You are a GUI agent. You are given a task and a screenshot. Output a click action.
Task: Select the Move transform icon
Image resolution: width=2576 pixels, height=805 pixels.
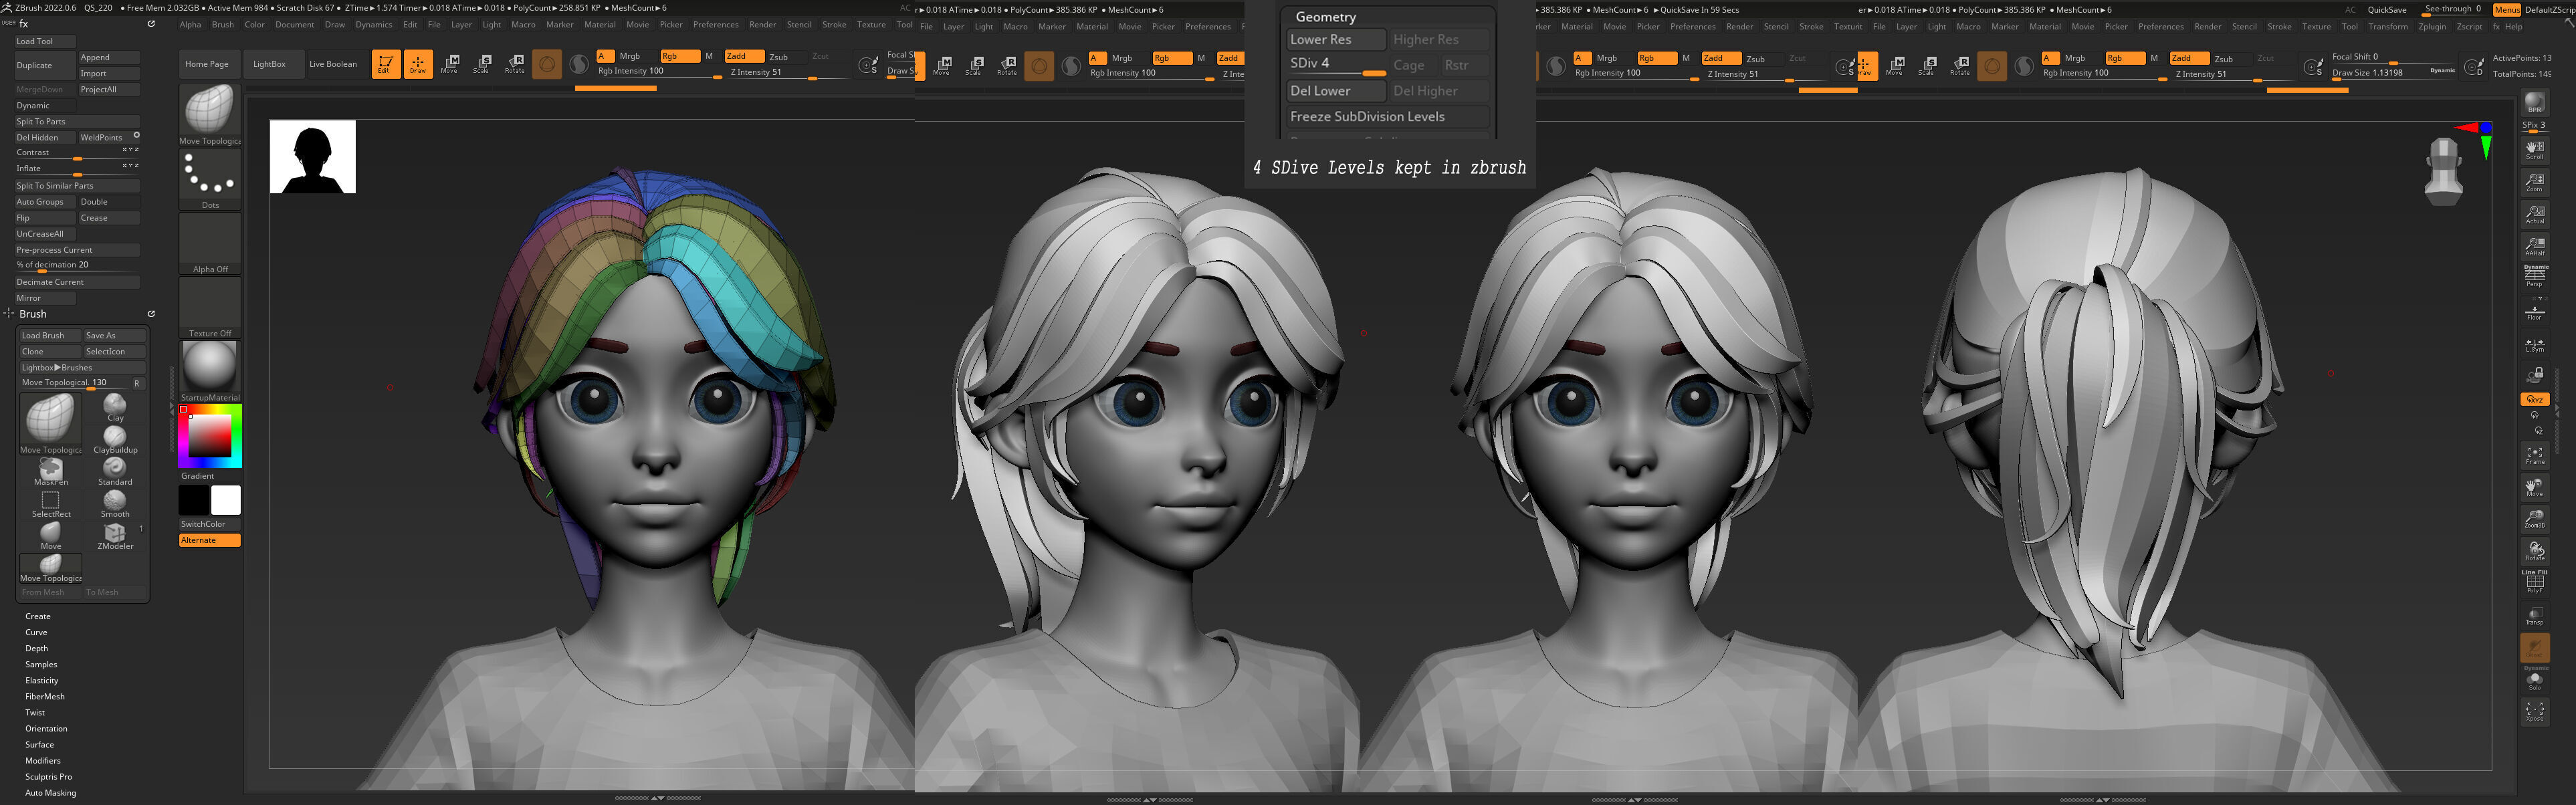coord(450,64)
